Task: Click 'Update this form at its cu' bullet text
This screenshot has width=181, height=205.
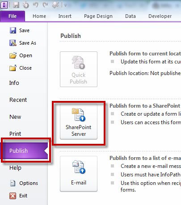Action: (151, 62)
